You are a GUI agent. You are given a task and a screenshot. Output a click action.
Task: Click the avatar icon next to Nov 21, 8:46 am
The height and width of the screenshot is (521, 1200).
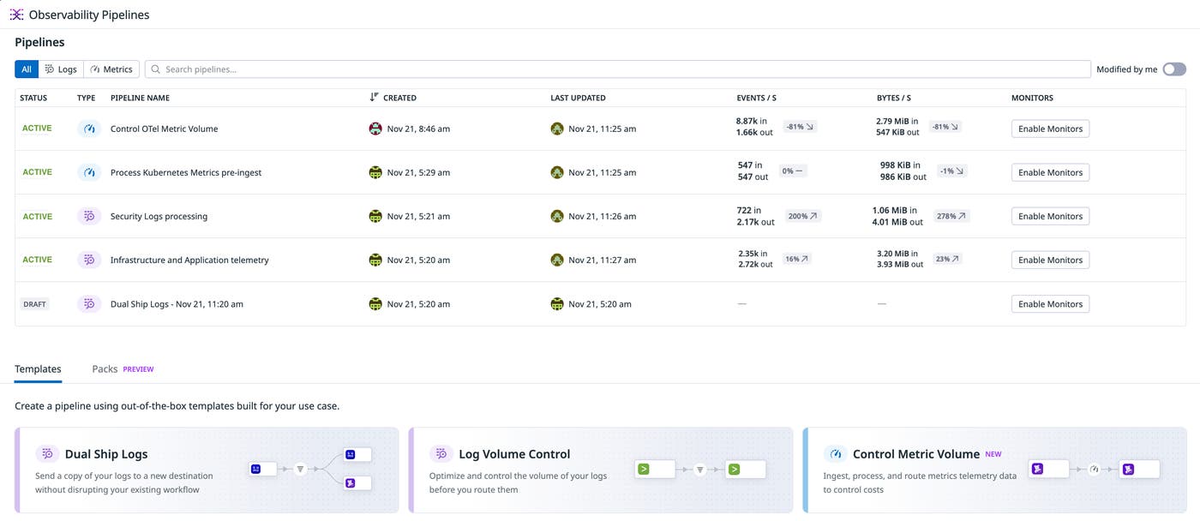[375, 128]
